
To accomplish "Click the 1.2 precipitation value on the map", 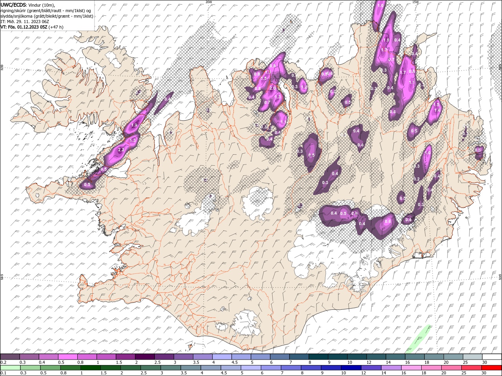I will click(303, 87).
